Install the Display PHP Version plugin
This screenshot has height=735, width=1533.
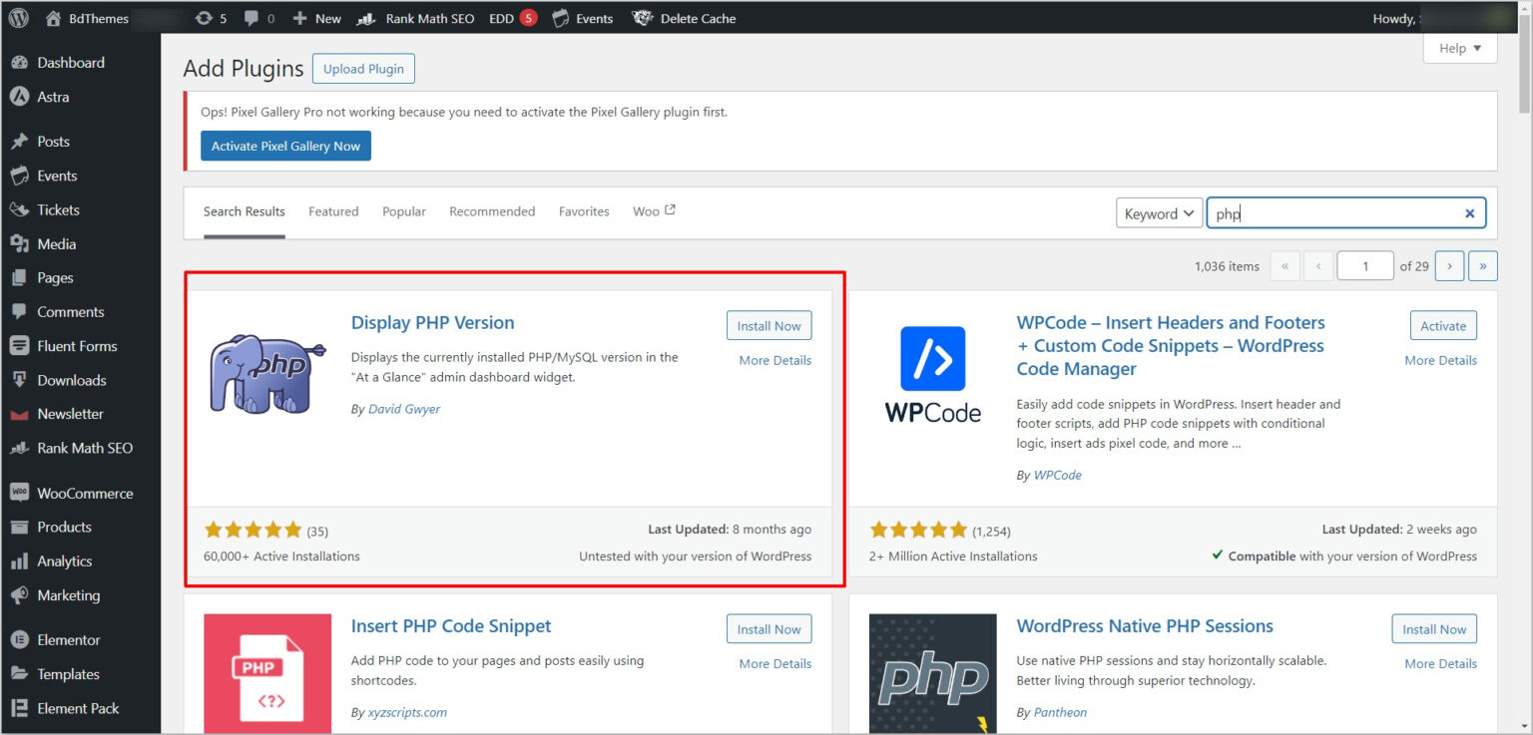tap(768, 325)
